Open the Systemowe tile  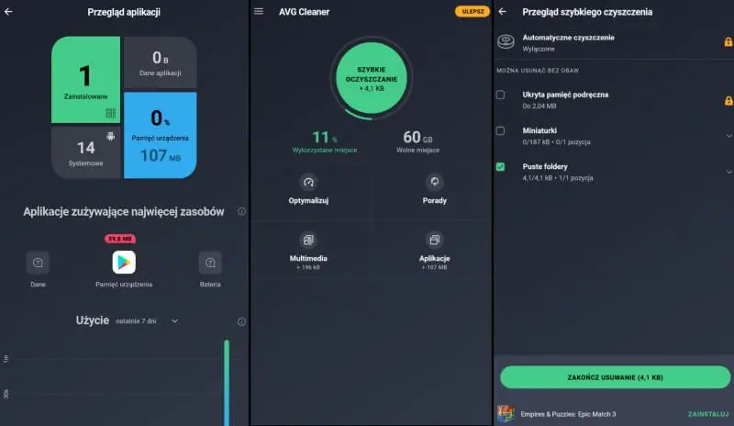point(85,152)
